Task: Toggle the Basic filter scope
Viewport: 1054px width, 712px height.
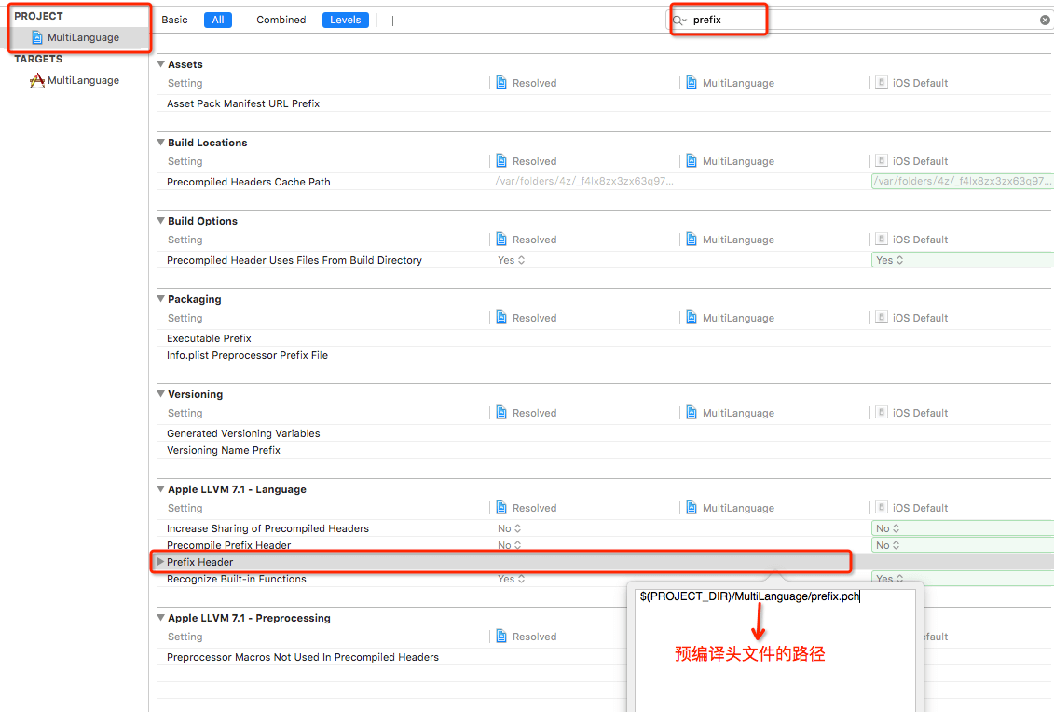Action: [174, 20]
